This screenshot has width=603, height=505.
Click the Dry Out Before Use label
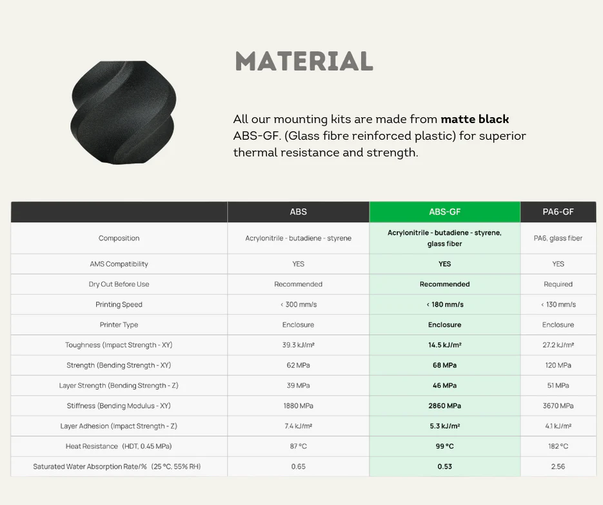[x=119, y=284]
